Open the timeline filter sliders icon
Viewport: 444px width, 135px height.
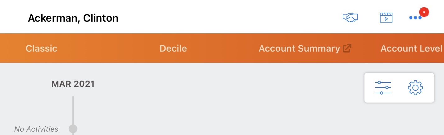pos(383,88)
